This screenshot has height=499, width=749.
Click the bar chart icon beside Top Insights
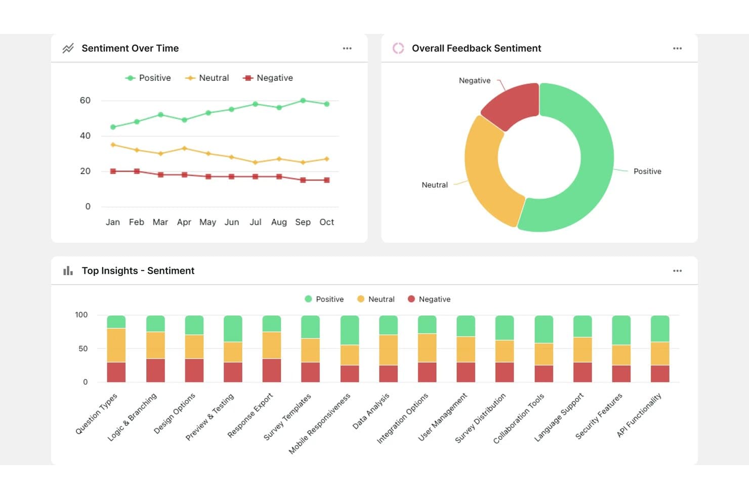(68, 270)
